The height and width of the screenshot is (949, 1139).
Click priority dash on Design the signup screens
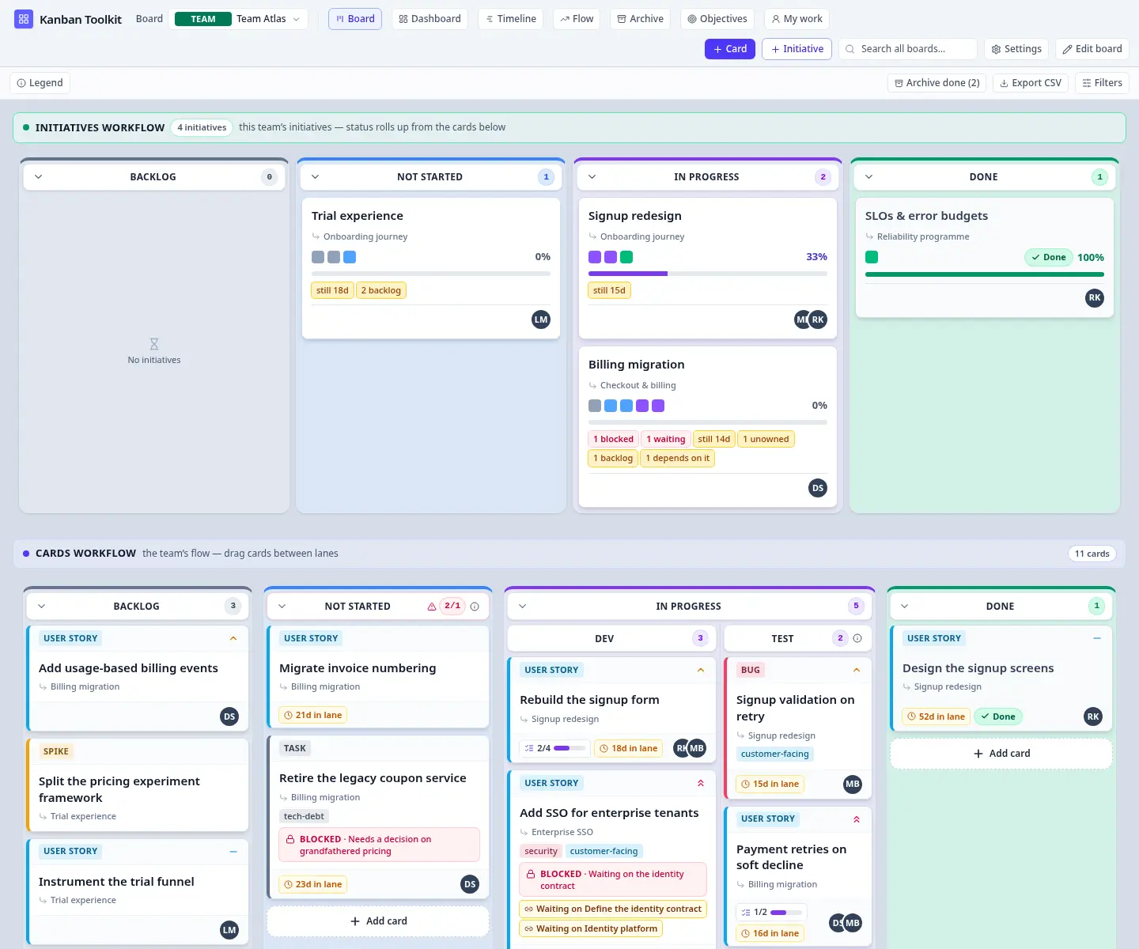pyautogui.click(x=1097, y=638)
